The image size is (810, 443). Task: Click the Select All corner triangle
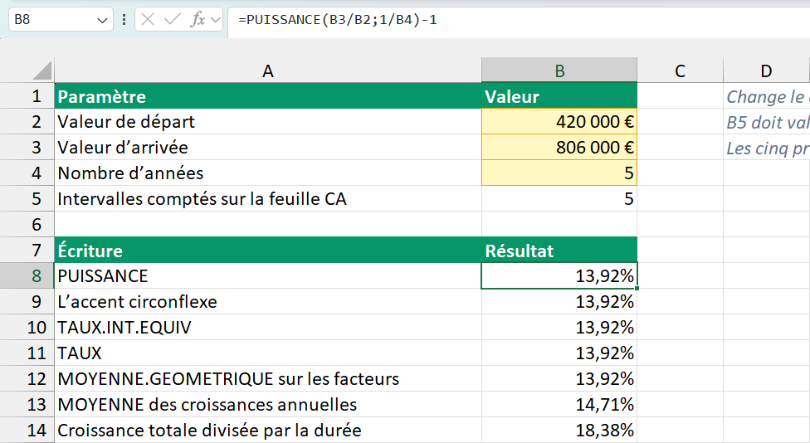point(42,71)
